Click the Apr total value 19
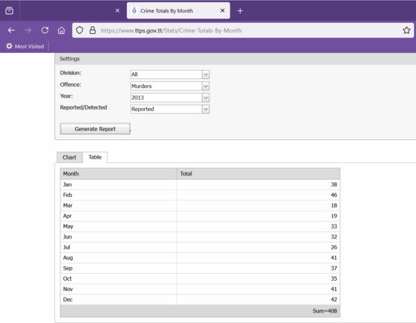The width and height of the screenshot is (416, 323). 333,216
